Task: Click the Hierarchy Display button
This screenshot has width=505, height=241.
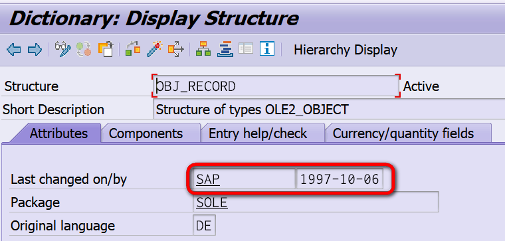Action: point(346,50)
